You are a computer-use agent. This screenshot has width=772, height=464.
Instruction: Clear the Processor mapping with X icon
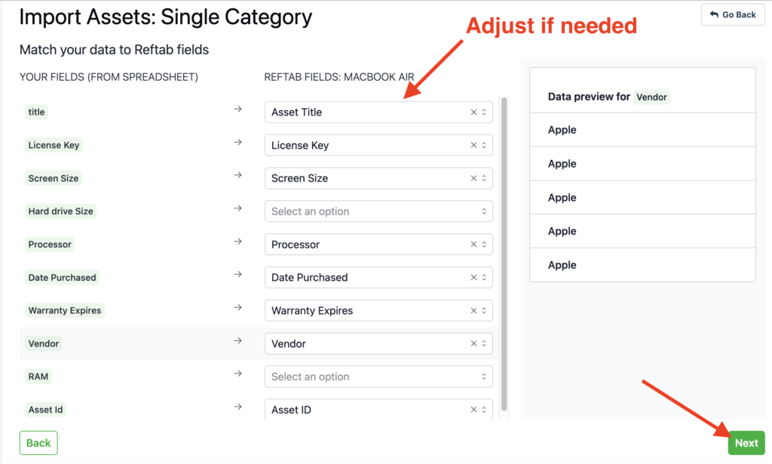[x=473, y=244]
